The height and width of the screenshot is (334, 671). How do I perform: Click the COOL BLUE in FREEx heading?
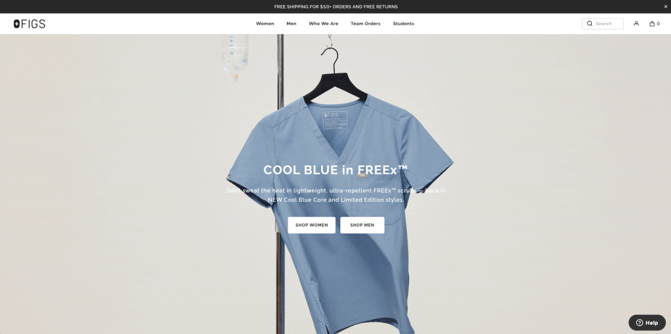(335, 170)
